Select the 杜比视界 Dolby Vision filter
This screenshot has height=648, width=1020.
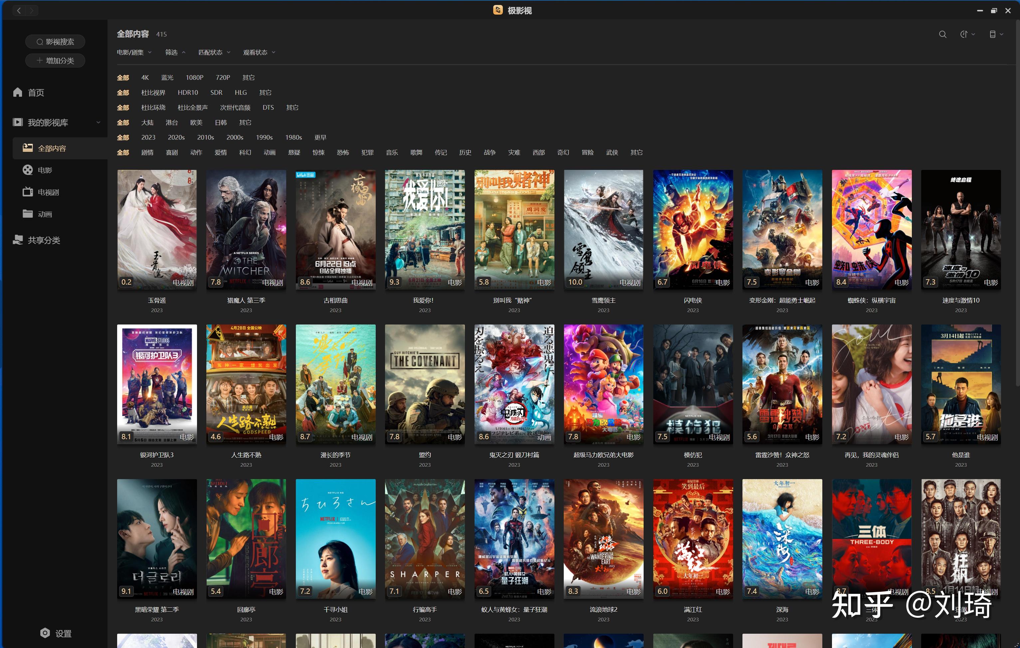(153, 92)
